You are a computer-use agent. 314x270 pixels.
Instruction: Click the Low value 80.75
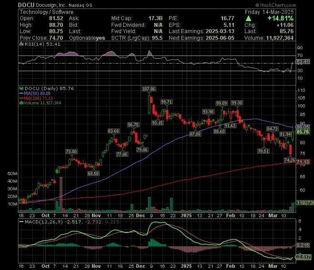[x=56, y=31]
